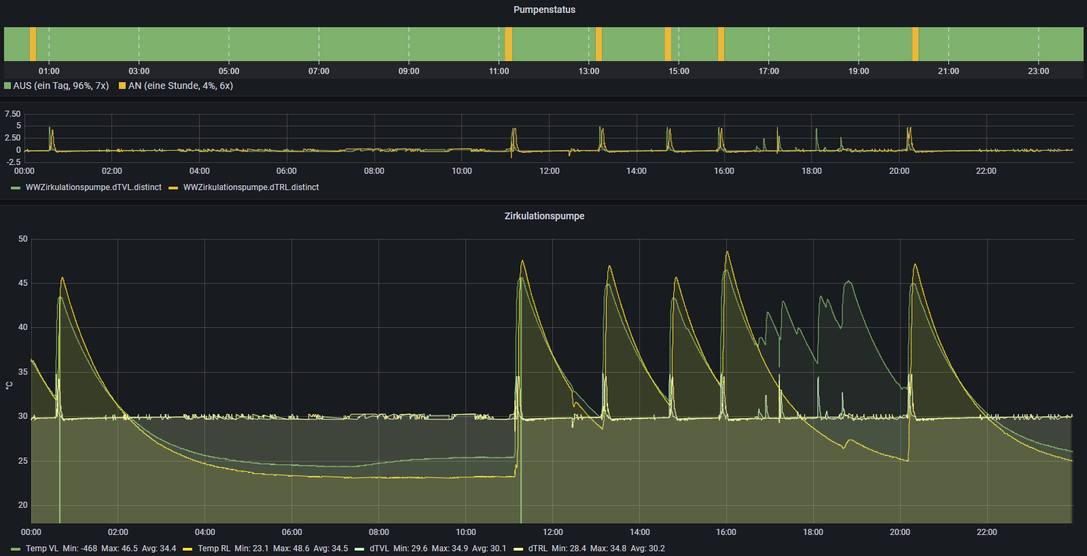The image size is (1087, 556).
Task: Click color line icon of WWZirkulationspumpe.dTRL.distinct
Action: coord(173,188)
